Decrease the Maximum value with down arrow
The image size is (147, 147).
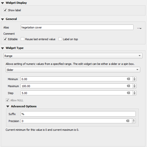coord(134,87)
